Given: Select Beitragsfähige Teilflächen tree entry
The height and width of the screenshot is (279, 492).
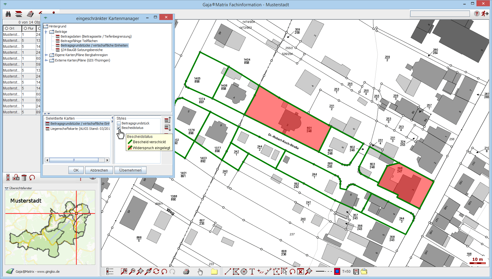Looking at the screenshot, I should (79, 41).
